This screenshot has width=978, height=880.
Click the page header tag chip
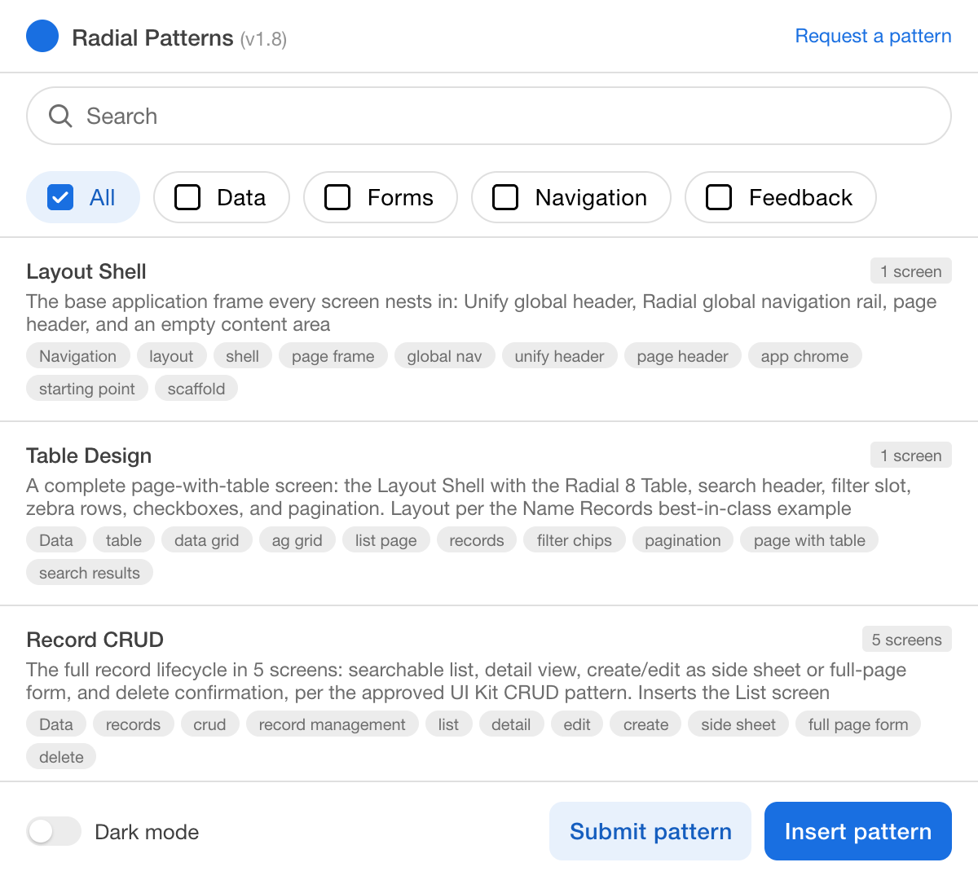683,356
